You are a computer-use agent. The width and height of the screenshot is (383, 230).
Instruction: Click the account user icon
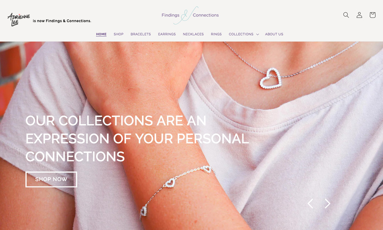[x=359, y=15]
